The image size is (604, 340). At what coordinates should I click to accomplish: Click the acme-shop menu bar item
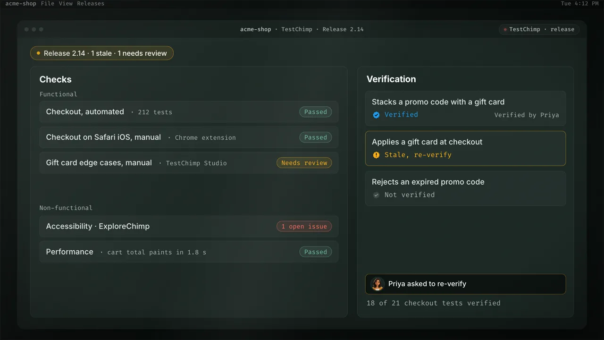point(21,3)
